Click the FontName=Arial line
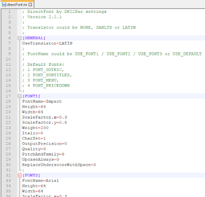 click(40, 181)
